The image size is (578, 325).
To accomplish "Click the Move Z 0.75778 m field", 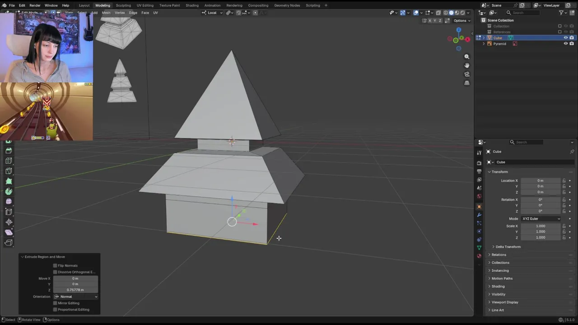I will pos(75,290).
